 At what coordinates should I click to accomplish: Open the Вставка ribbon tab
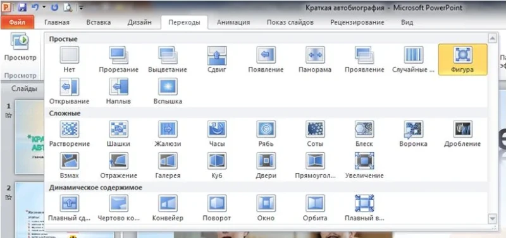[x=99, y=22]
